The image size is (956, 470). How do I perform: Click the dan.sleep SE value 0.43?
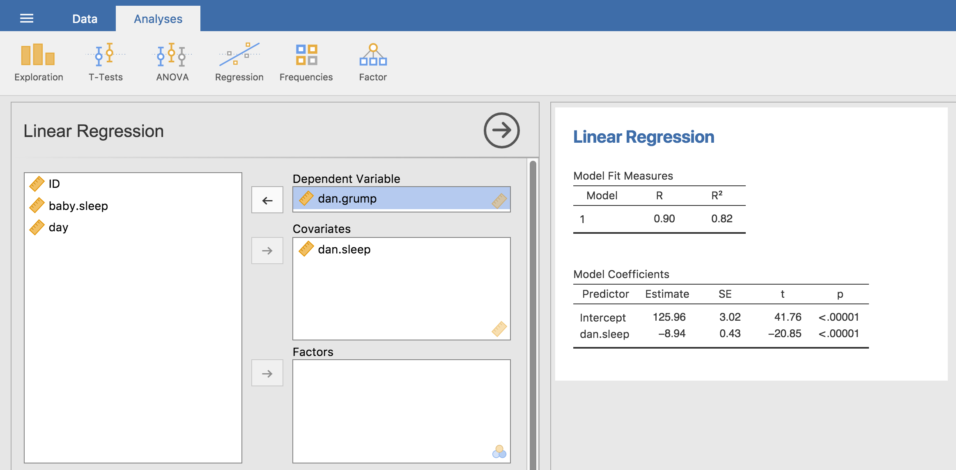coord(730,333)
